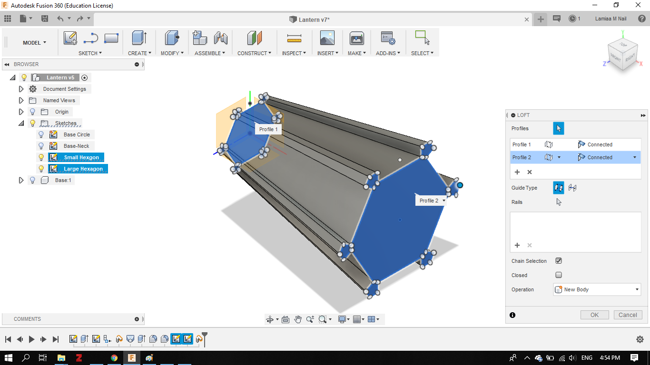Enable the Closed checkbox
The image size is (650, 365).
[559, 275]
